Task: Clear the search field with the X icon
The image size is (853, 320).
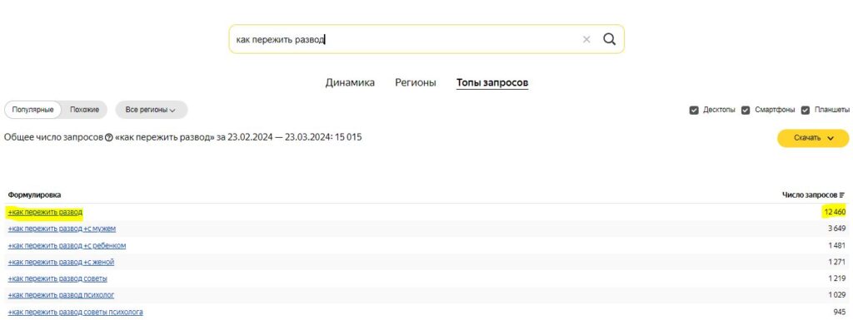Action: 586,40
